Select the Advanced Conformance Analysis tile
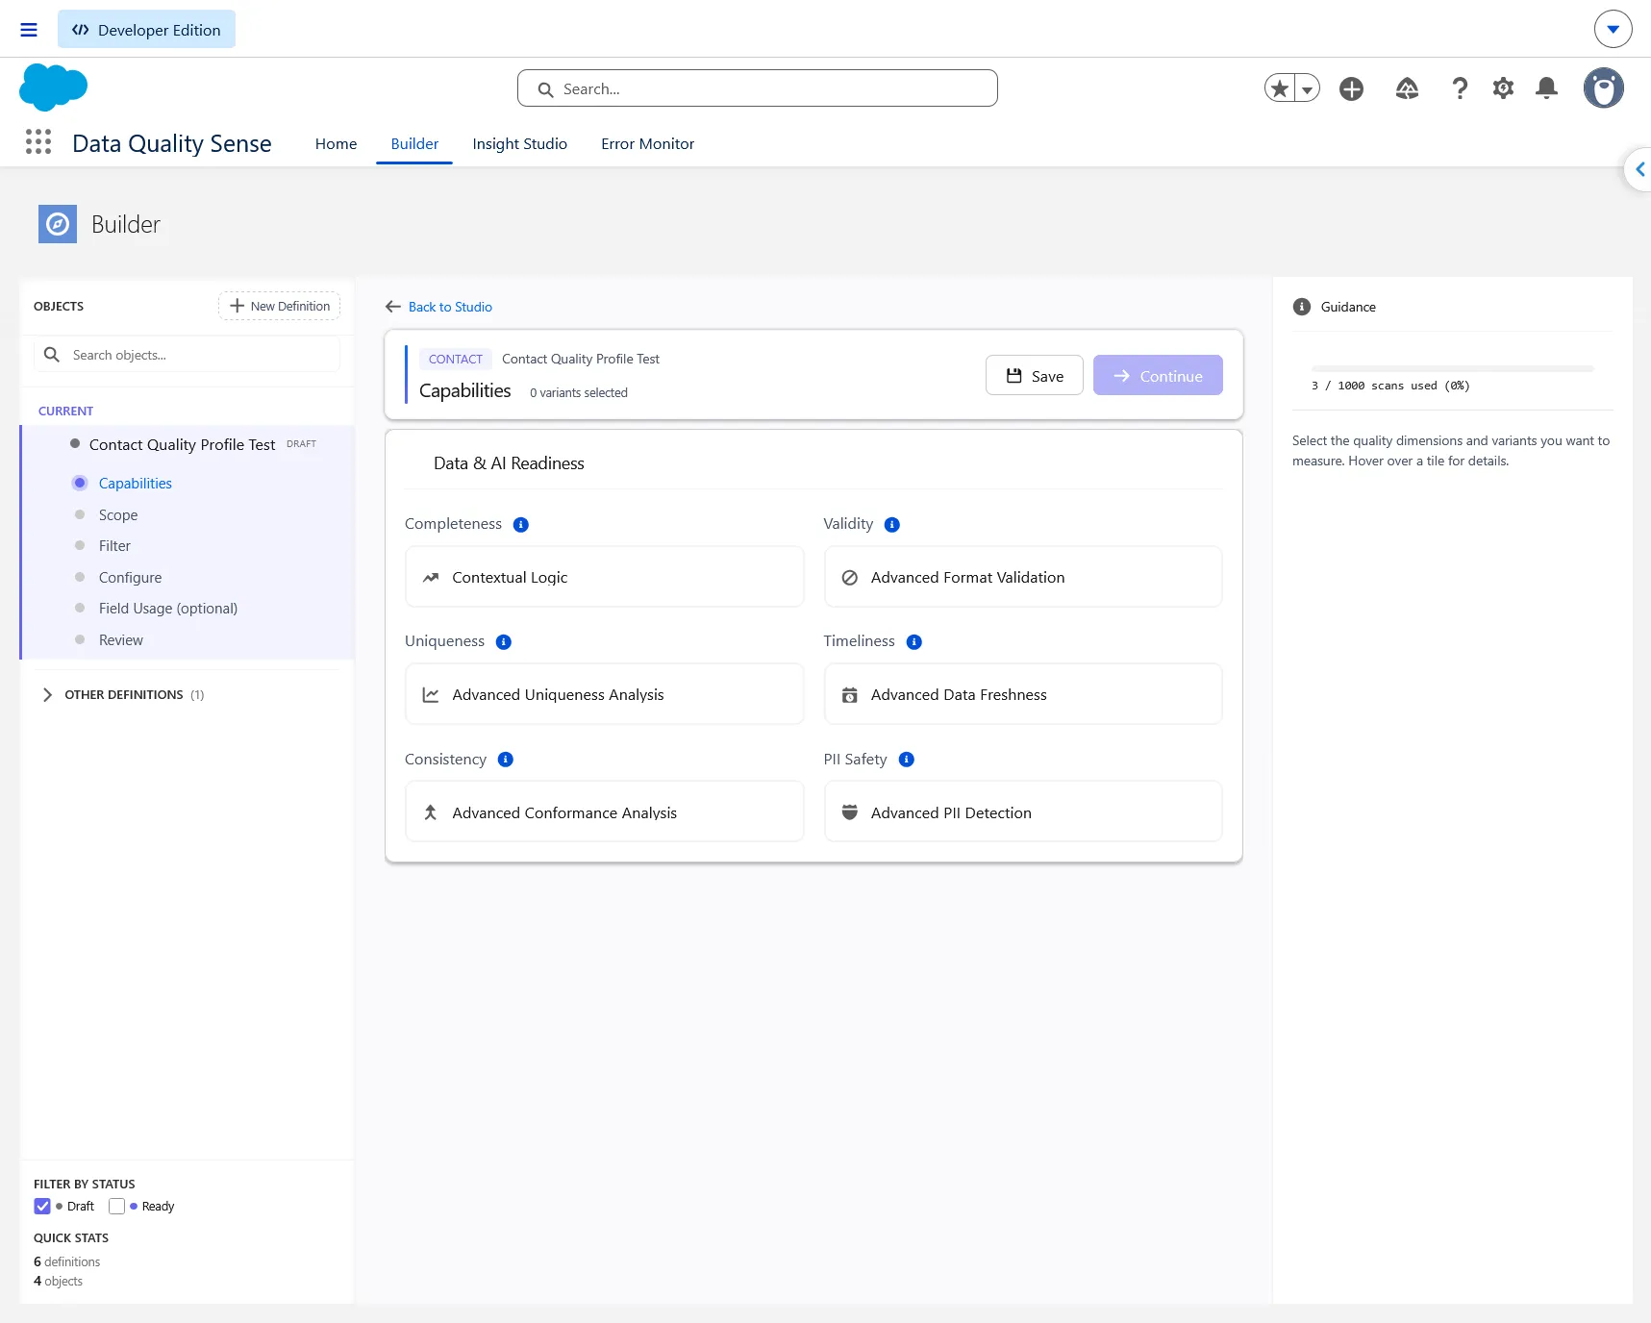This screenshot has width=1651, height=1323. point(604,812)
